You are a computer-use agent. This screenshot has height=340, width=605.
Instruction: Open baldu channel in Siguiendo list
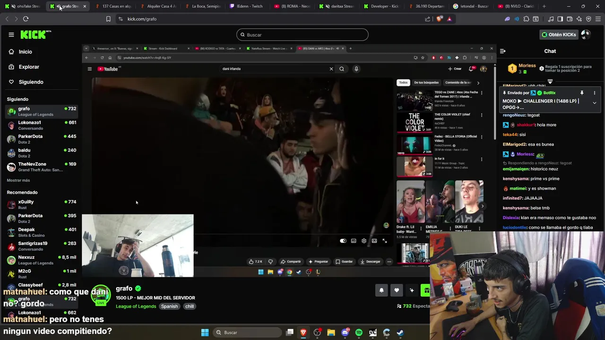coord(42,153)
